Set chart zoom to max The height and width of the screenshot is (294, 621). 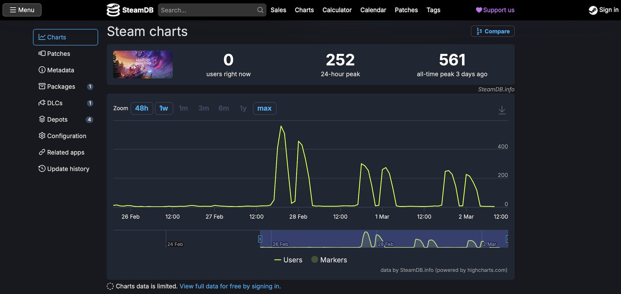point(264,108)
